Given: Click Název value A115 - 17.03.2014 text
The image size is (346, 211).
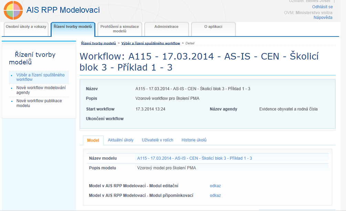Looking at the screenshot, I should (x=193, y=89).
